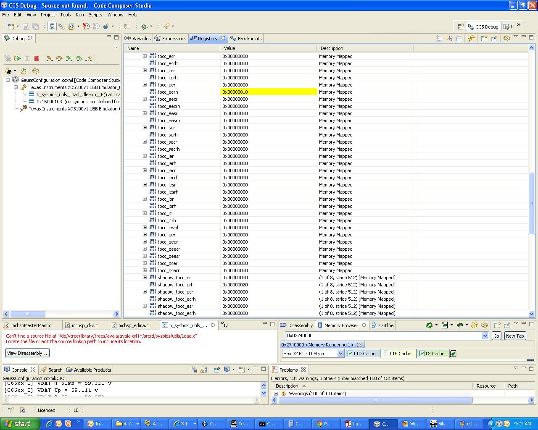Click the View Disassembly button
The width and height of the screenshot is (538, 430).
coord(27,353)
